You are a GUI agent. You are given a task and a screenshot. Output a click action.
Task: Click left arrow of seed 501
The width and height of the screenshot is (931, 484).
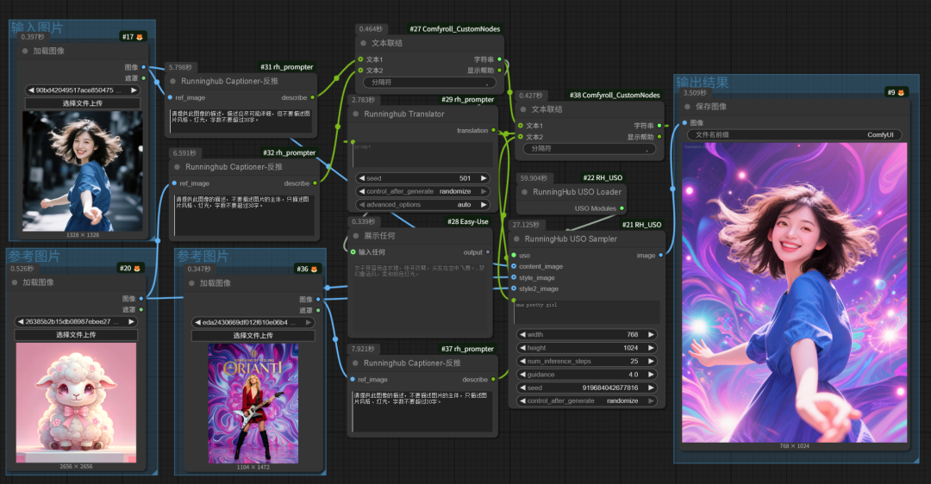click(x=361, y=178)
